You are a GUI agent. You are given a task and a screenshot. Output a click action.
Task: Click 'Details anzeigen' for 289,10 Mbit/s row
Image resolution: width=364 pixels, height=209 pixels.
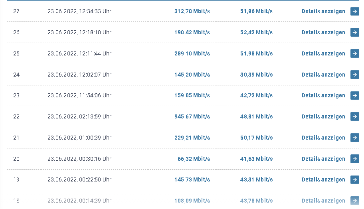pyautogui.click(x=323, y=53)
